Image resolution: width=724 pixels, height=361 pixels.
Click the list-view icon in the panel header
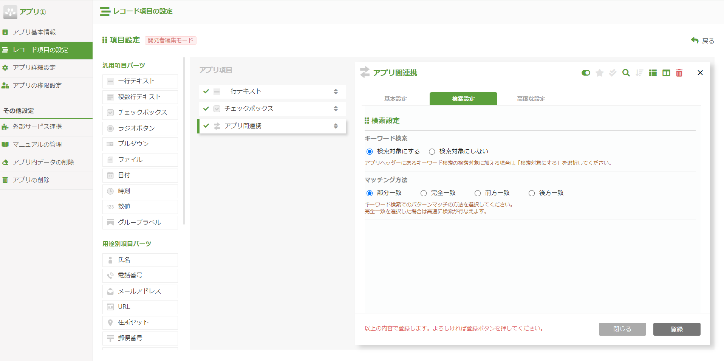(x=653, y=73)
